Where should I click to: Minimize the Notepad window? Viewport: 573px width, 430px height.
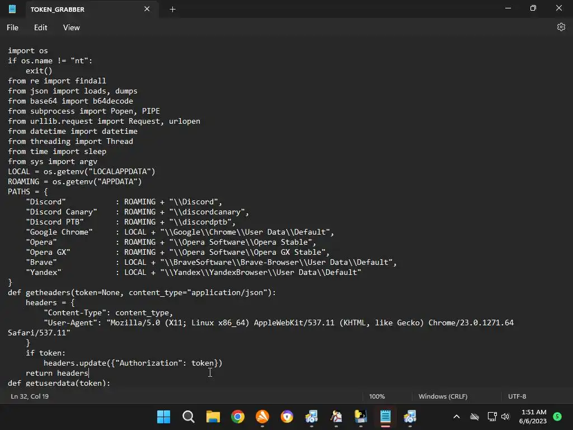pyautogui.click(x=508, y=8)
